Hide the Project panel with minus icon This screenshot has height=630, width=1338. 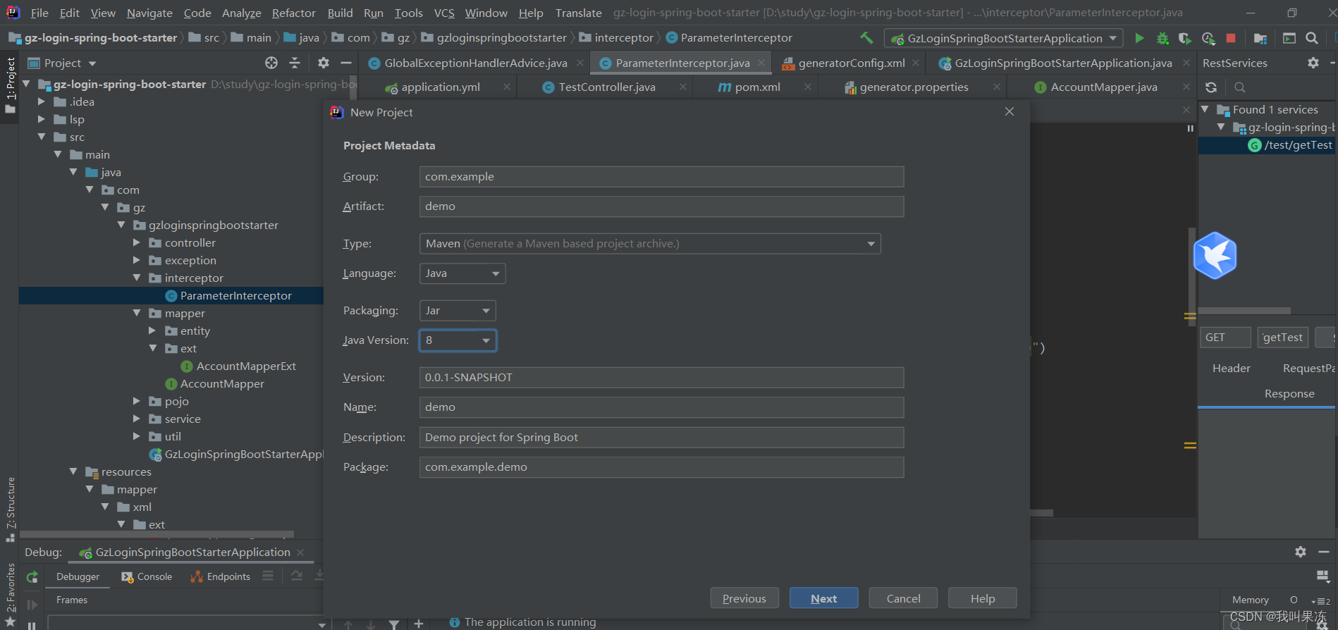point(346,63)
